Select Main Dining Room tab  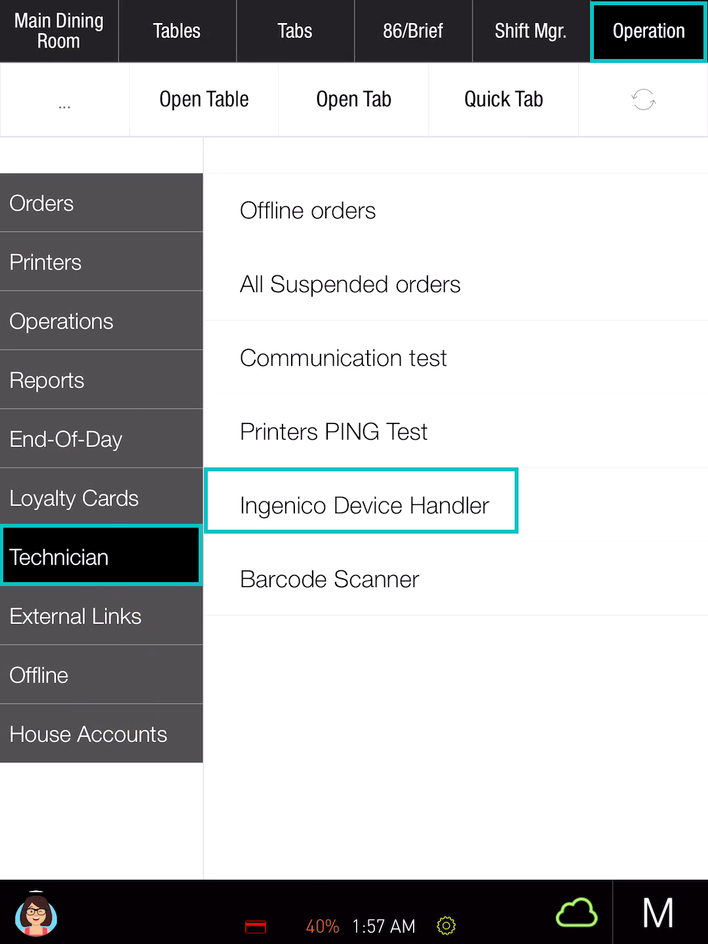(59, 31)
